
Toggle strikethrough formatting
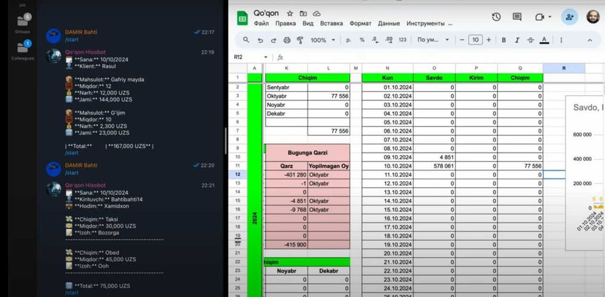coord(531,40)
